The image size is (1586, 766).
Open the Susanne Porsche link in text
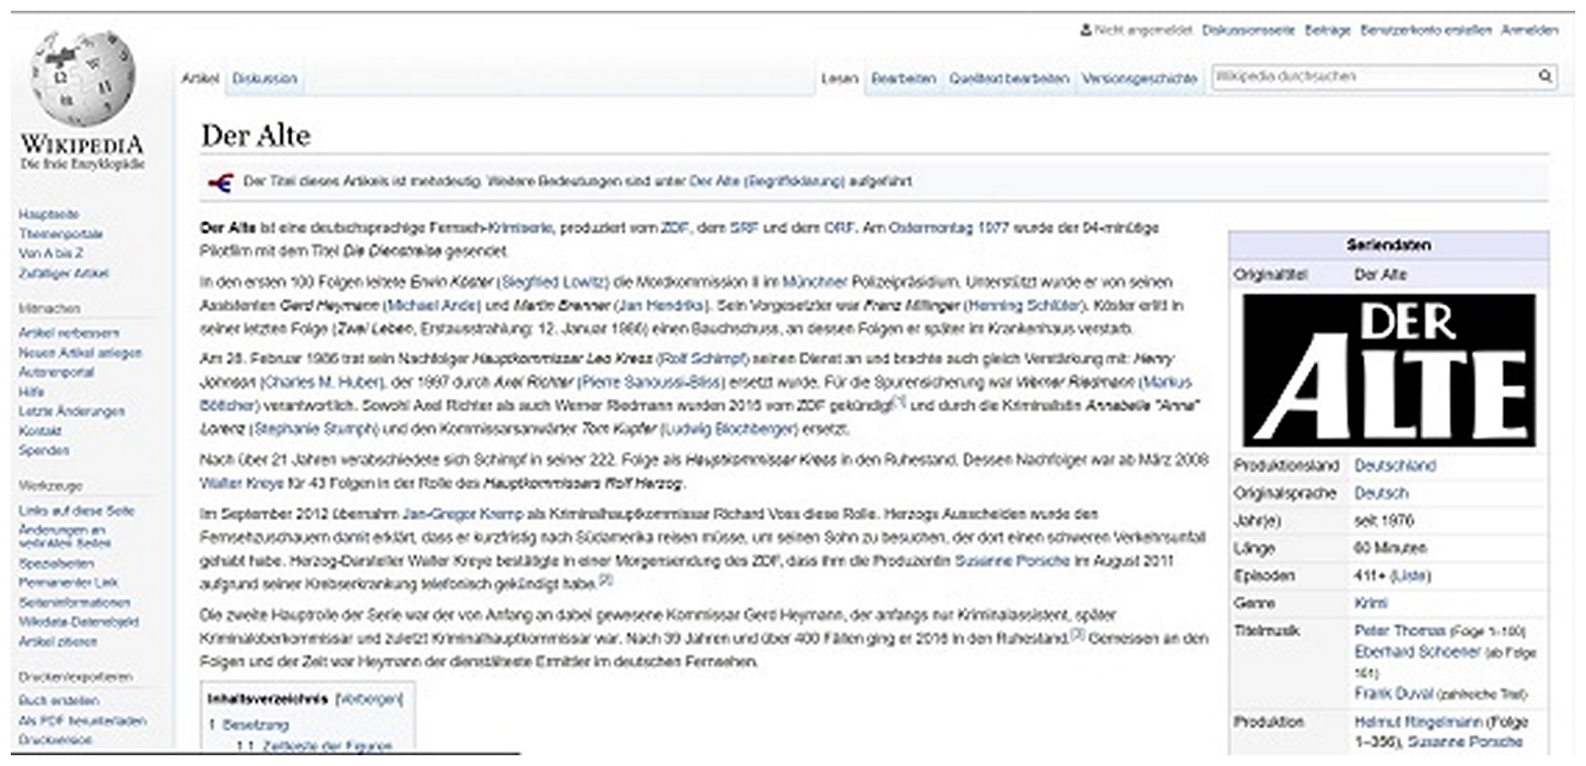pyautogui.click(x=1011, y=561)
